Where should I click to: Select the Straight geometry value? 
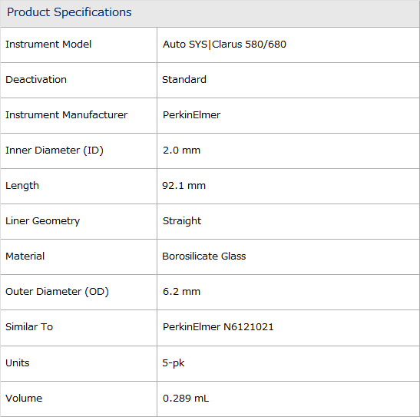point(182,221)
